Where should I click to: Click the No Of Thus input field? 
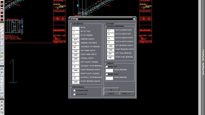click(76, 32)
